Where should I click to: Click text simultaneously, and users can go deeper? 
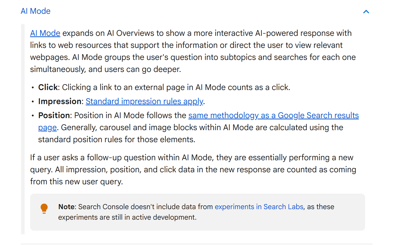click(106, 69)
